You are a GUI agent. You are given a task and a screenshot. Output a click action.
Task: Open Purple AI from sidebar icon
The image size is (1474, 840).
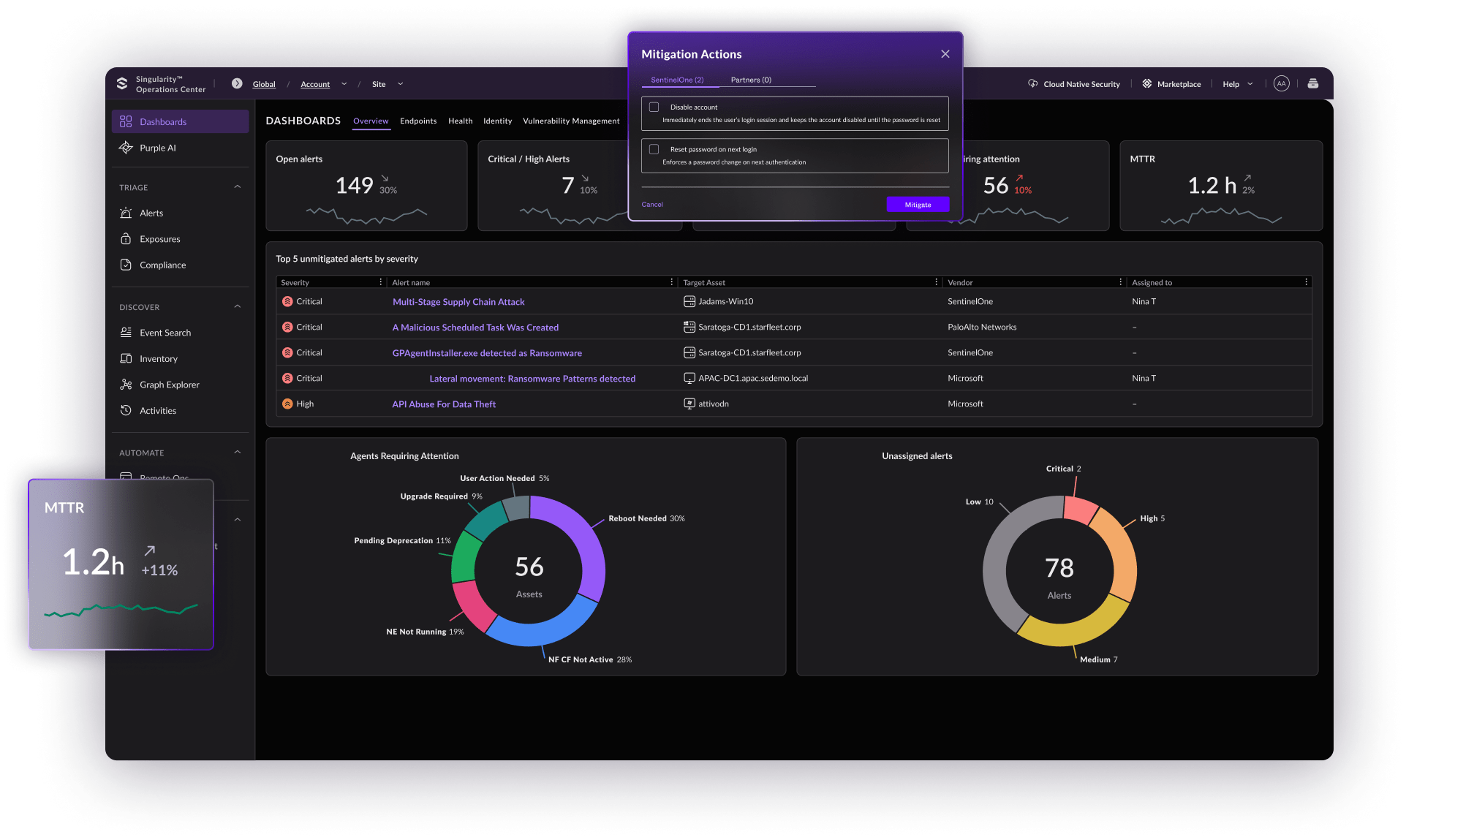point(126,148)
